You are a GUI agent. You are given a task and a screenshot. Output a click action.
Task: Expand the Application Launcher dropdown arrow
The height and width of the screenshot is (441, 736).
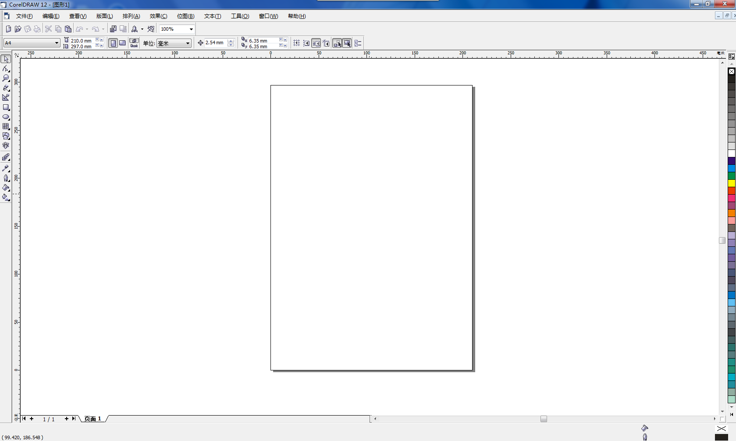click(142, 29)
